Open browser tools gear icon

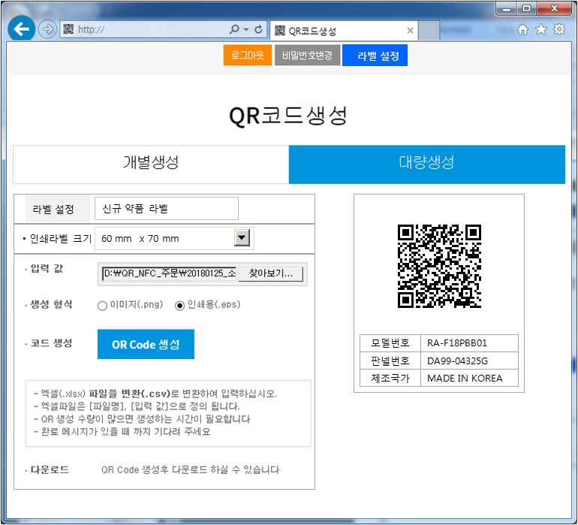coord(559,29)
